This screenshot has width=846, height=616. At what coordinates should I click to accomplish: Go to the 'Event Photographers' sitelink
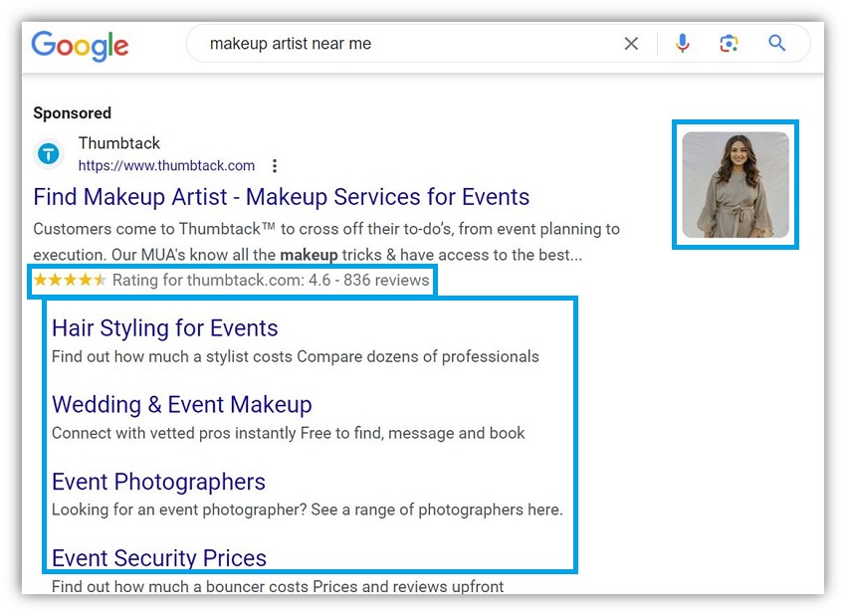pyautogui.click(x=158, y=482)
